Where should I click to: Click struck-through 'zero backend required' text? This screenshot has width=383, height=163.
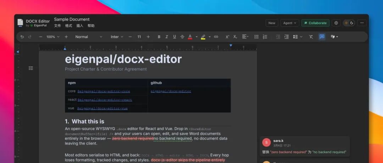click(133, 138)
